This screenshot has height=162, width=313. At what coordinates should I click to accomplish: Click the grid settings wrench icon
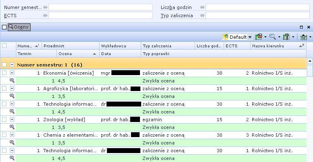click(286, 37)
